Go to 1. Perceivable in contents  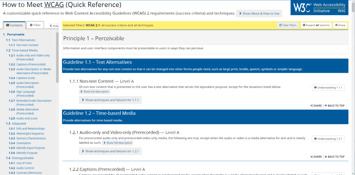pyautogui.click(x=14, y=34)
